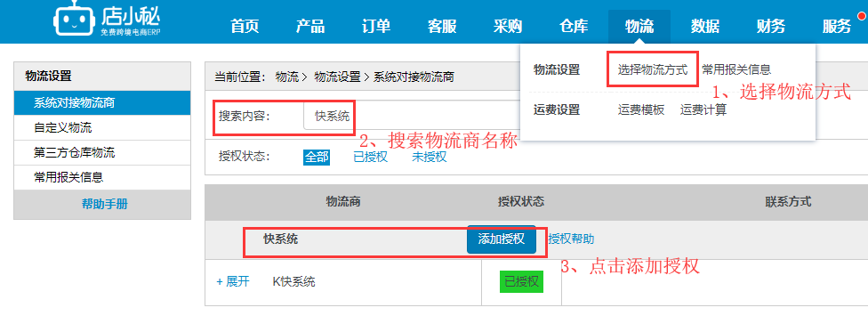Open 运费模板 from the dropdown

[641, 109]
